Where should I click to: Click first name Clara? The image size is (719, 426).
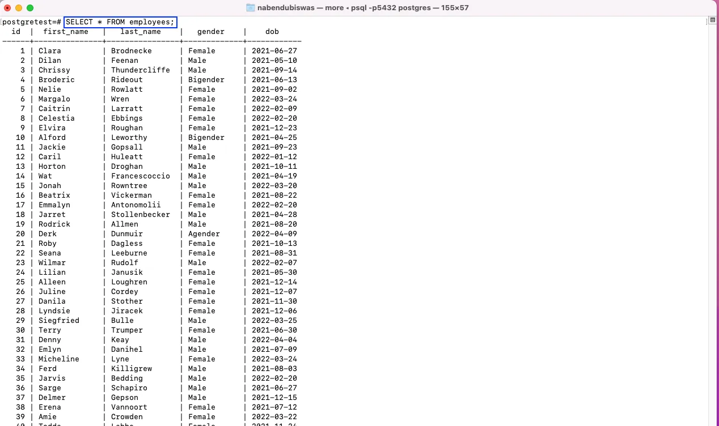point(50,51)
